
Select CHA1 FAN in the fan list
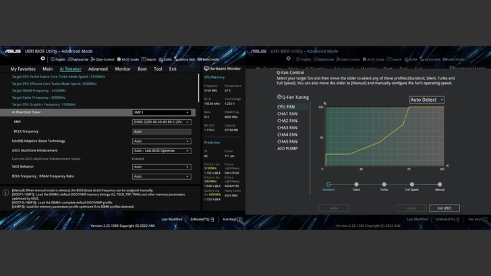point(287,114)
